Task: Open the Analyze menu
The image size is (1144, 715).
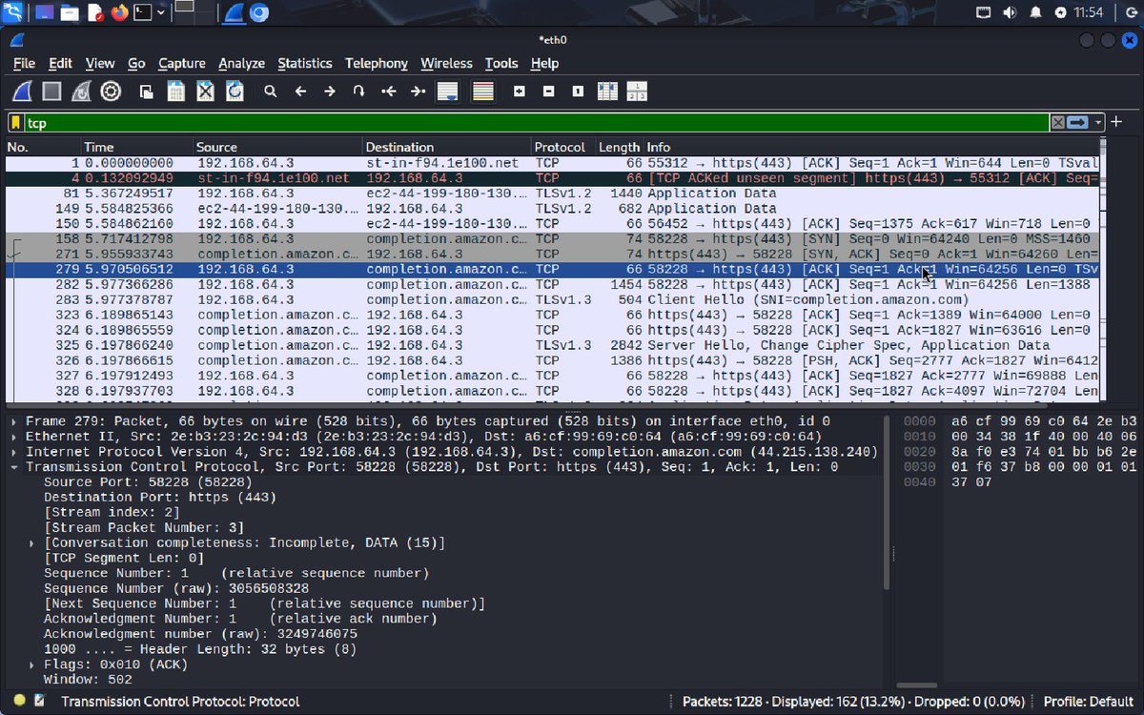Action: tap(241, 63)
